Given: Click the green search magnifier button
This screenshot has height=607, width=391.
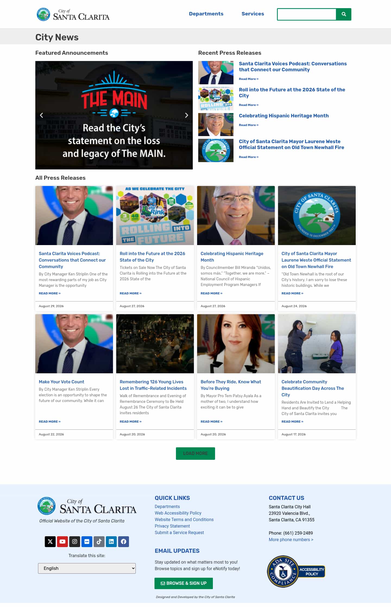Looking at the screenshot, I should 344,14.
